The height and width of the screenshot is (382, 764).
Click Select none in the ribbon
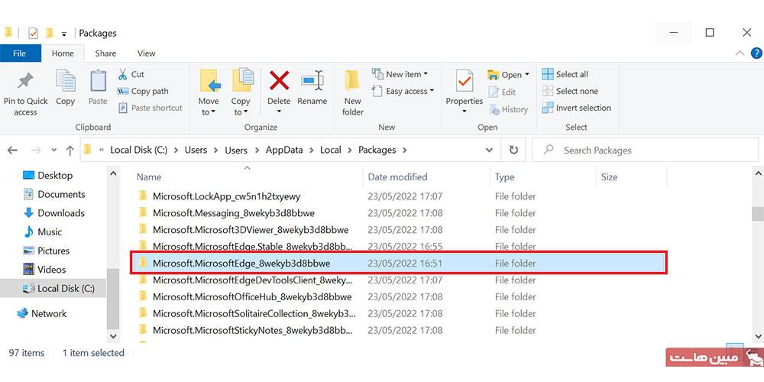[570, 91]
